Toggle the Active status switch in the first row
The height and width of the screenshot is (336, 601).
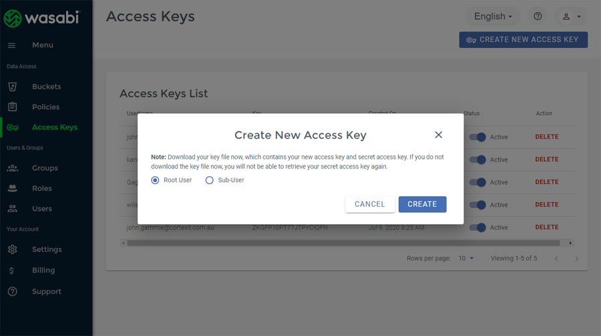point(477,137)
